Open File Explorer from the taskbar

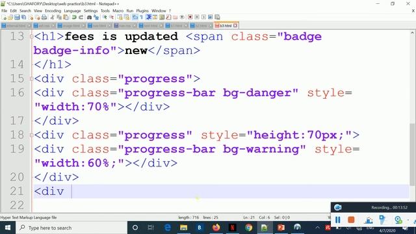pyautogui.click(x=183, y=227)
